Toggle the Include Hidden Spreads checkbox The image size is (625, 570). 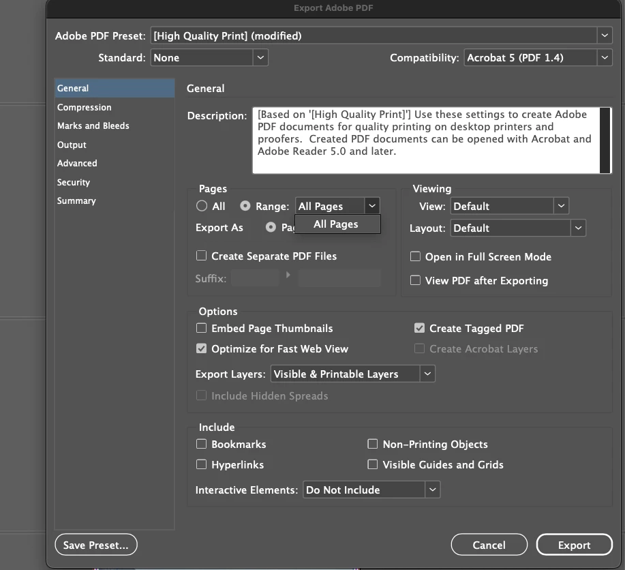point(201,395)
